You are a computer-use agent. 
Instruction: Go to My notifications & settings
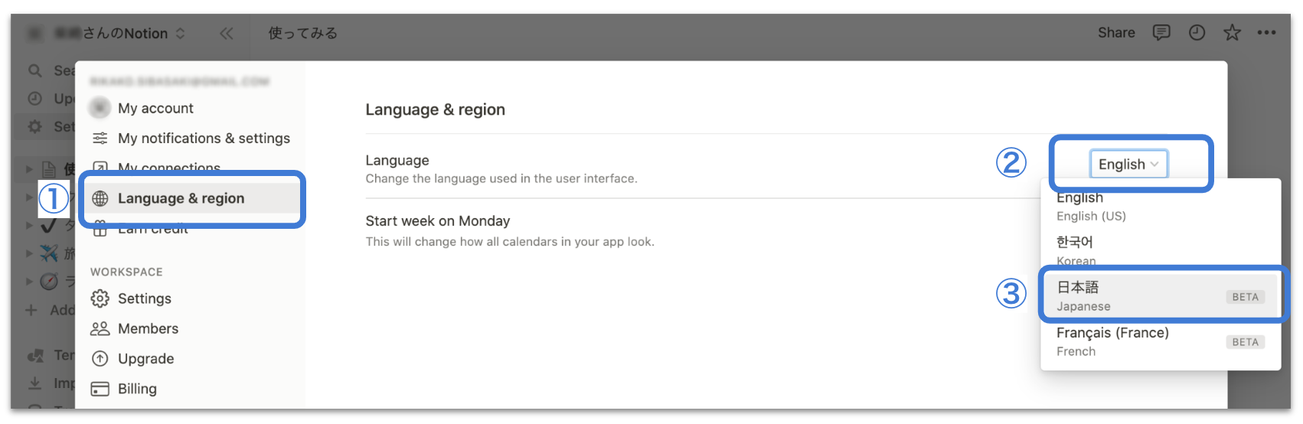[204, 139]
